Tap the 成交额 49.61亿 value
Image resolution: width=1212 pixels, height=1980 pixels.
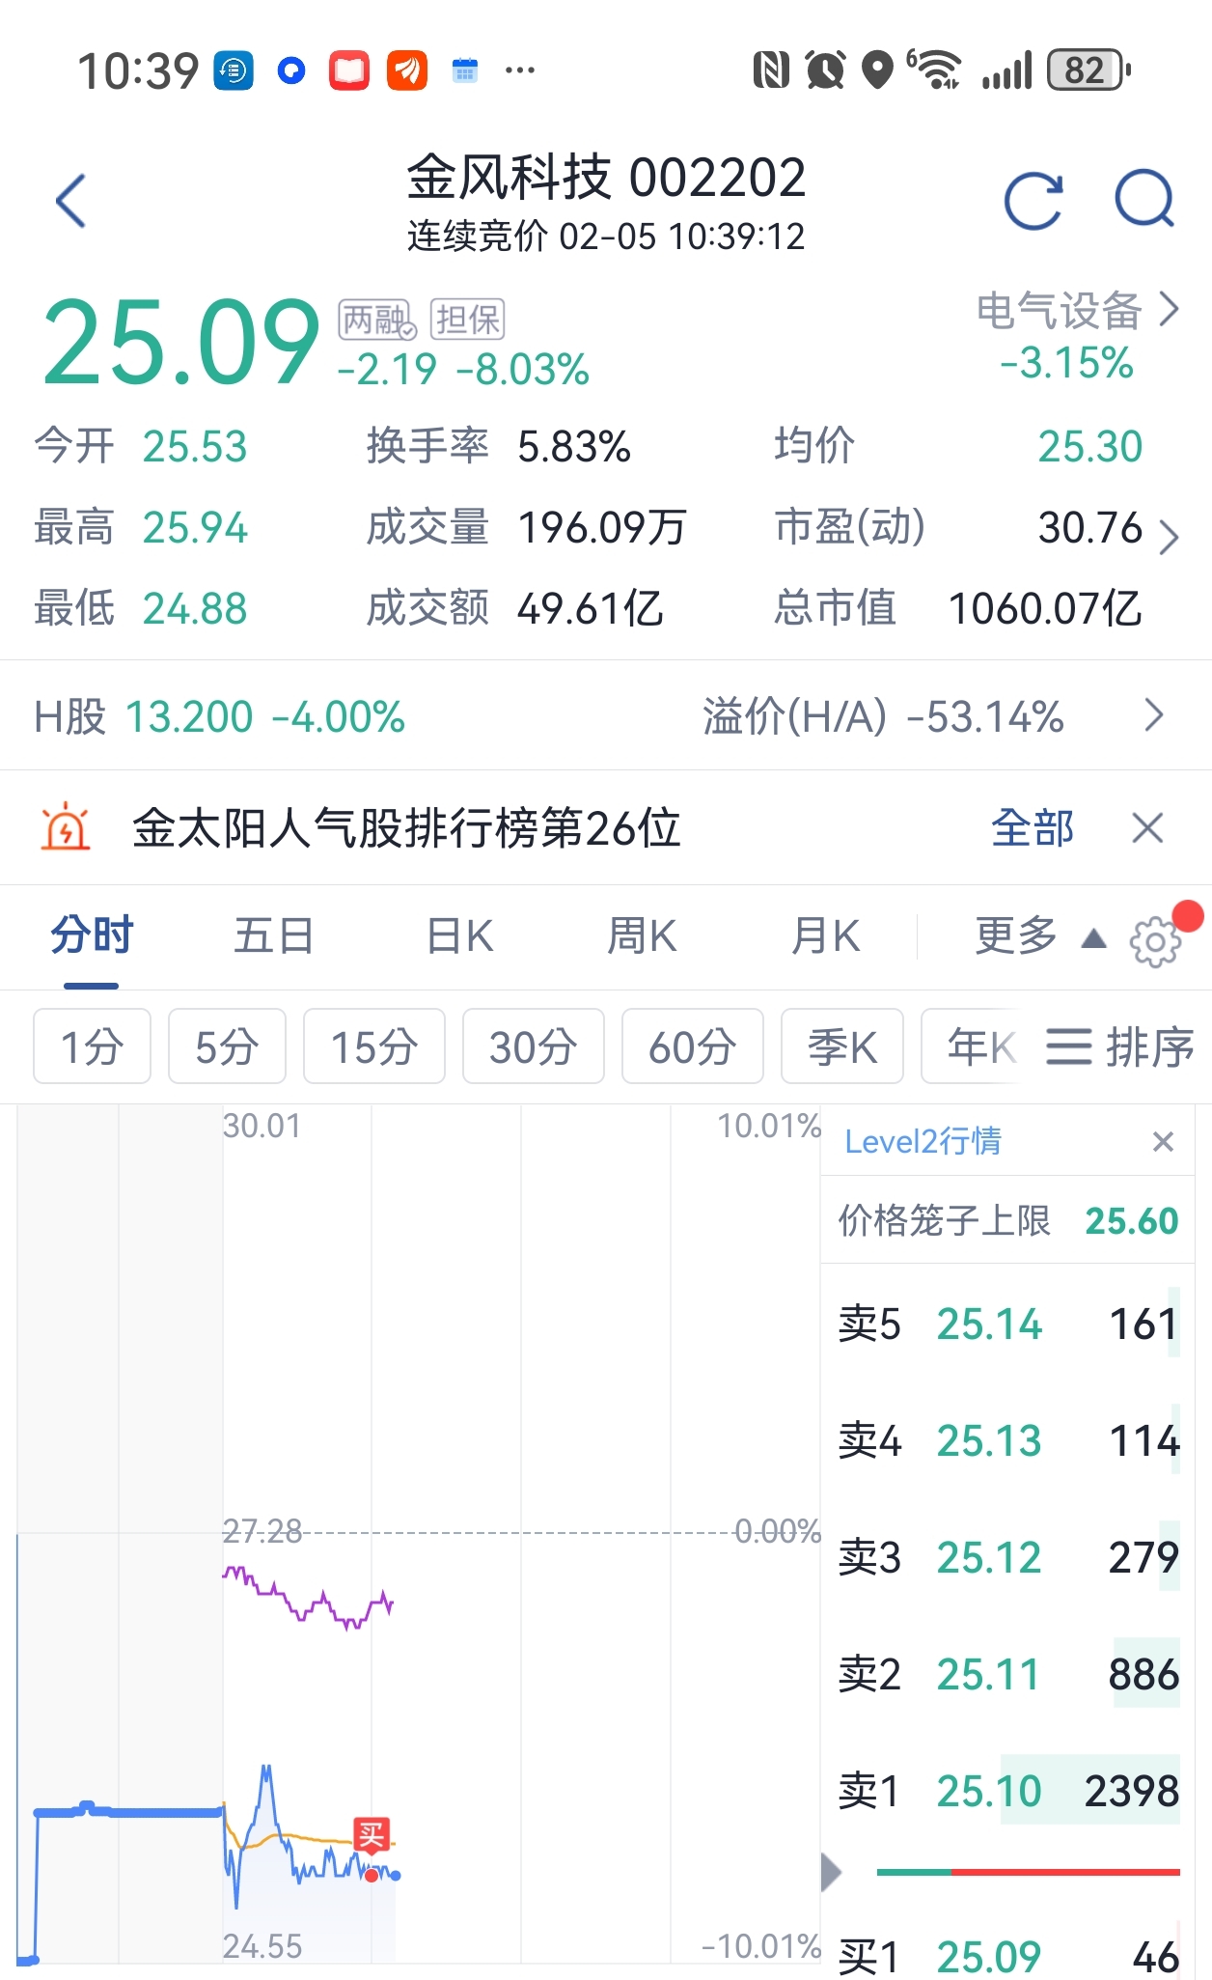(591, 608)
